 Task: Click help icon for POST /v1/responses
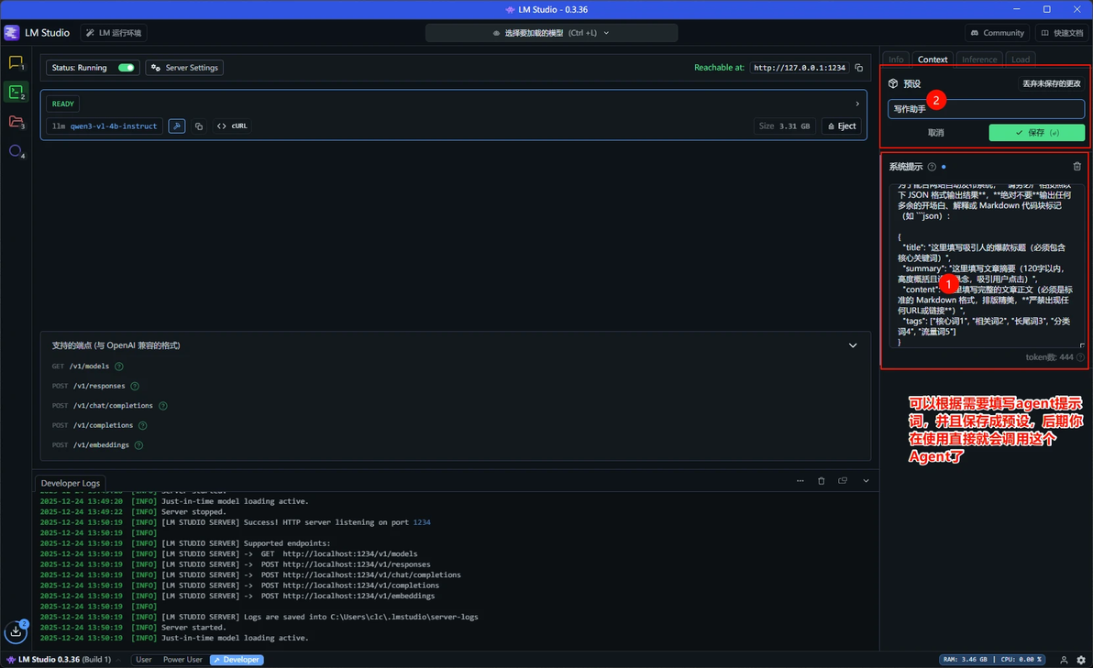135,386
